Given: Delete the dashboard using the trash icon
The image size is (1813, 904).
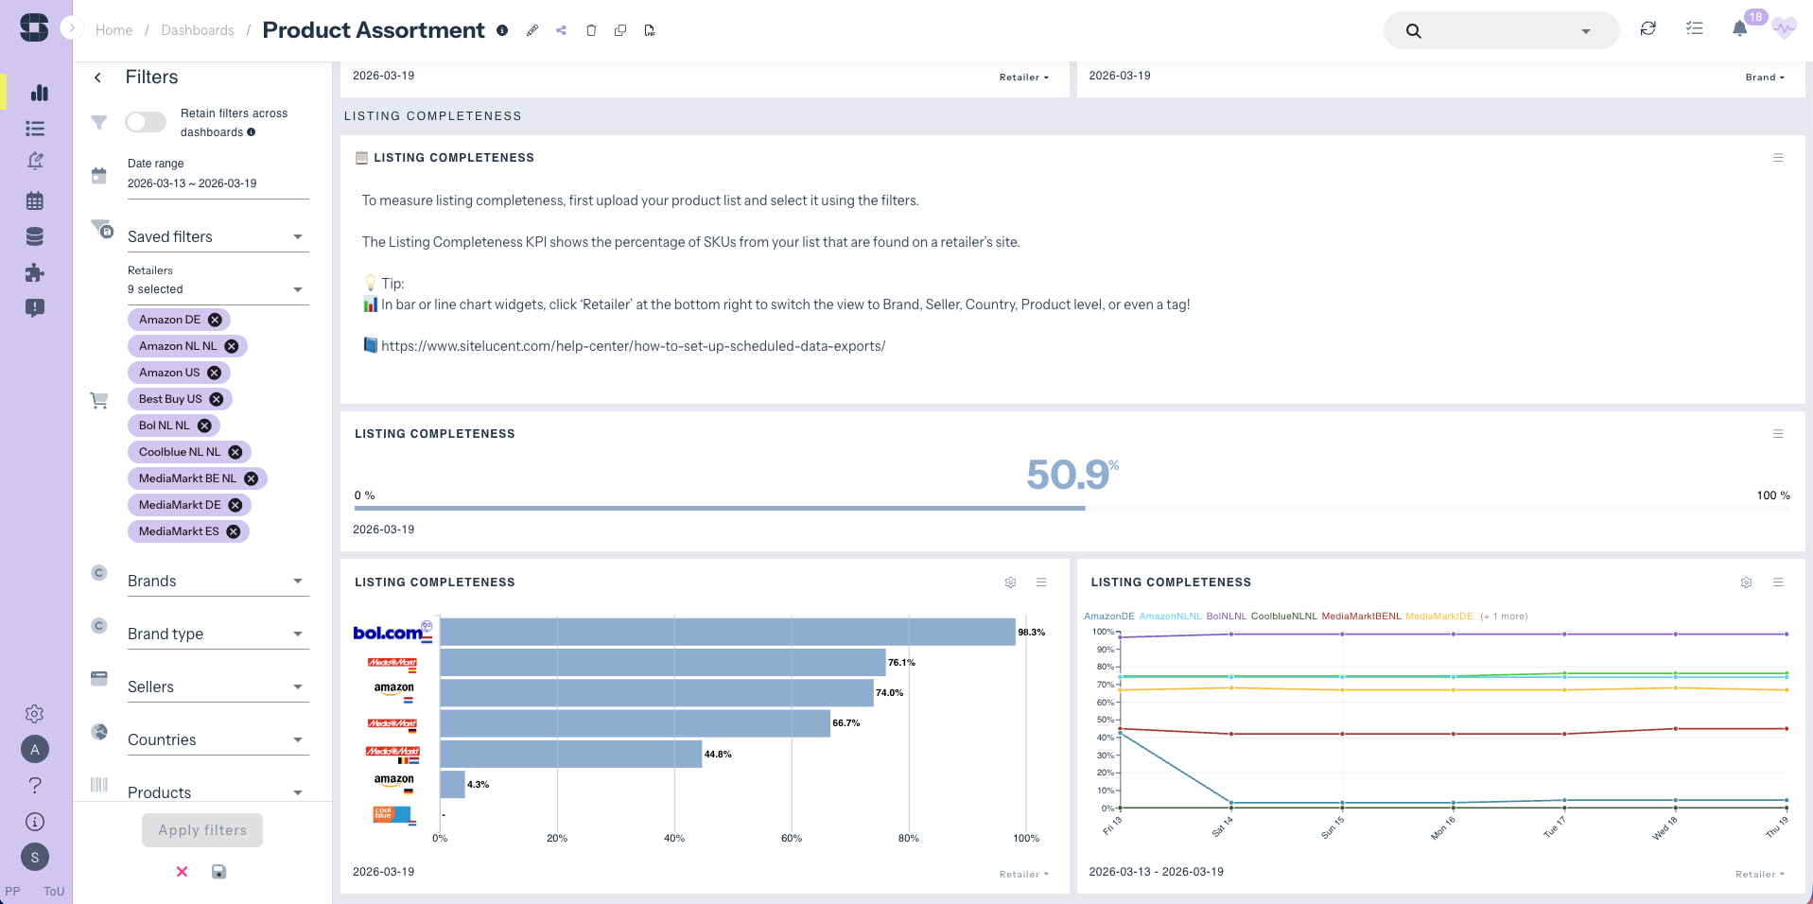Looking at the screenshot, I should click(591, 29).
